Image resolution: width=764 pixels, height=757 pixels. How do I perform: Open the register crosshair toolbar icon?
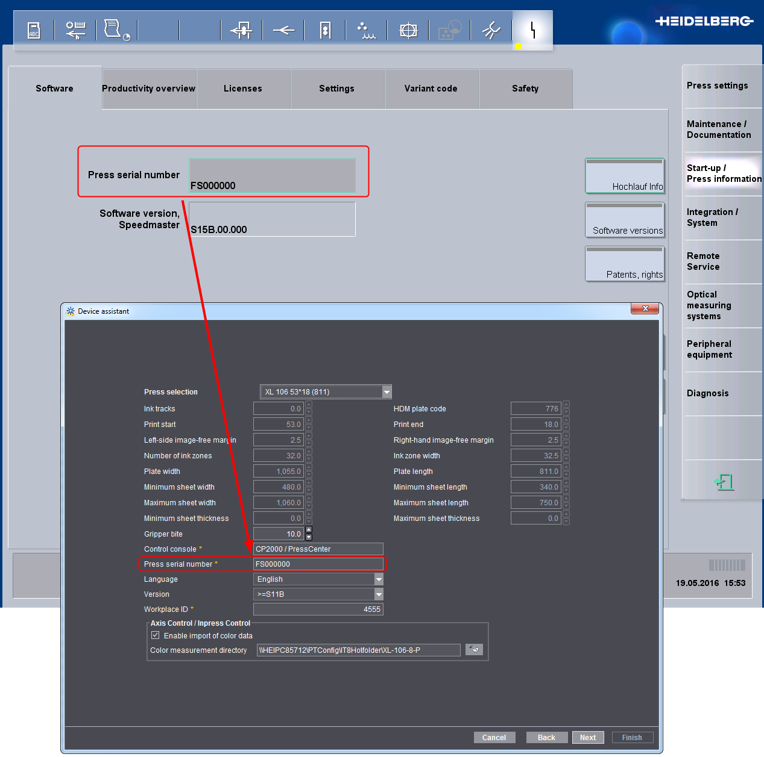pyautogui.click(x=408, y=30)
